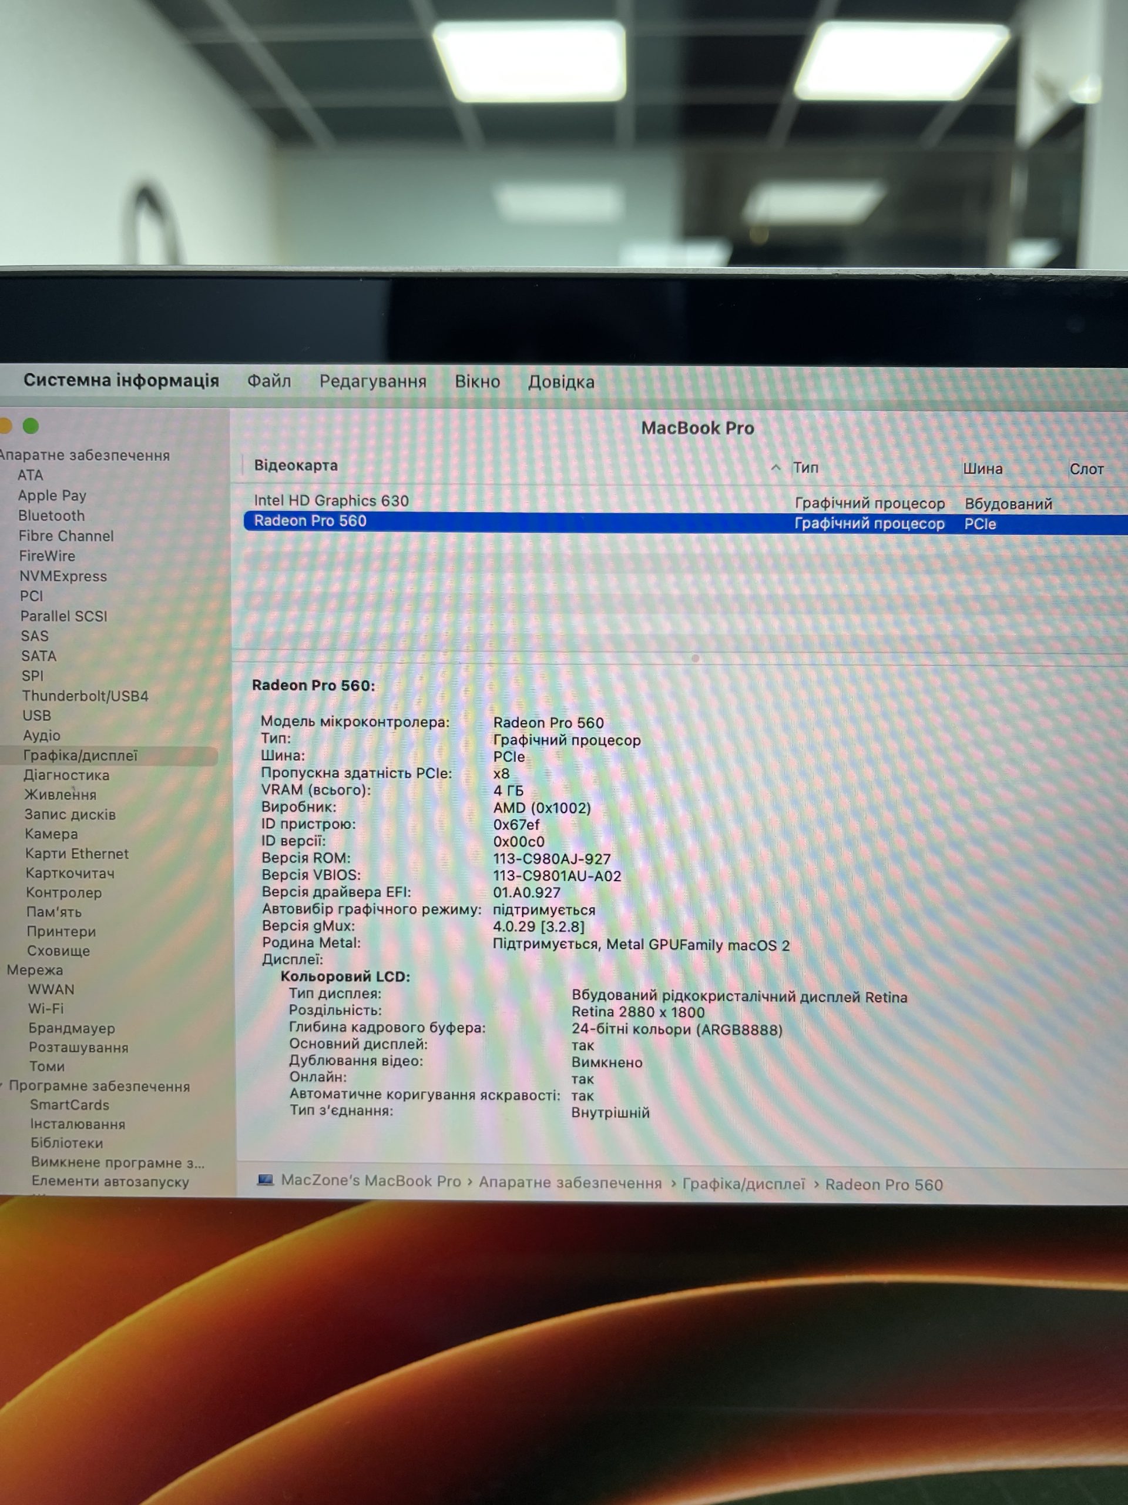Image resolution: width=1128 pixels, height=1505 pixels.
Task: Select Пам'ять in the sidebar
Action: pyautogui.click(x=55, y=912)
